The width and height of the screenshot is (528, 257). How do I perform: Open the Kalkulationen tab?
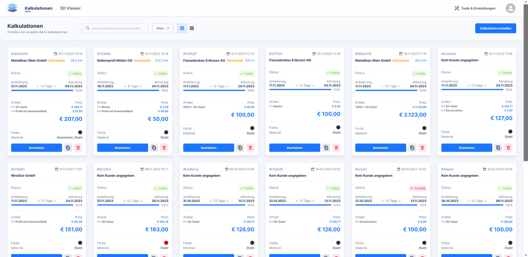point(39,8)
